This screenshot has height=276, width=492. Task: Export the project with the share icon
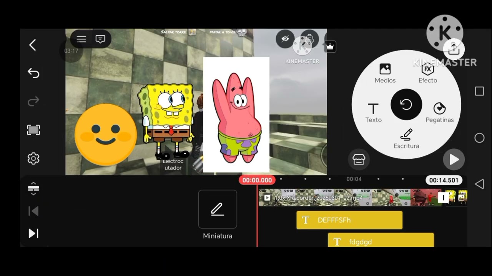454,48
